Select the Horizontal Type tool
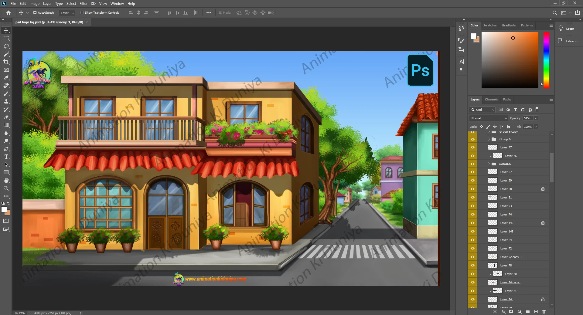The image size is (583, 315). pyautogui.click(x=6, y=157)
